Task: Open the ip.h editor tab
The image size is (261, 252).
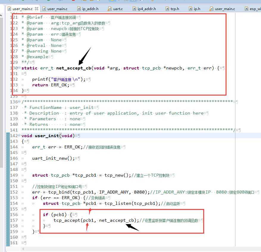Action: pyautogui.click(x=195, y=9)
